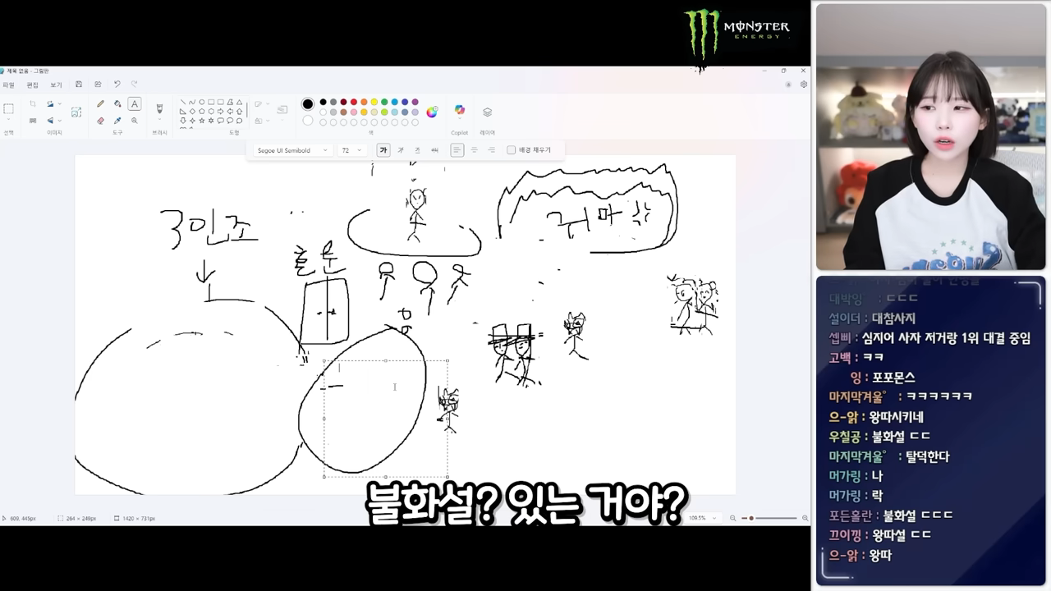Toggle bold text formatting (가)
The image size is (1051, 591).
(383, 150)
